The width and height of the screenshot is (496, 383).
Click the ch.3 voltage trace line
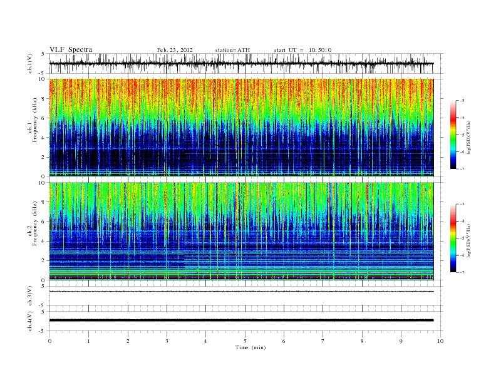click(242, 292)
